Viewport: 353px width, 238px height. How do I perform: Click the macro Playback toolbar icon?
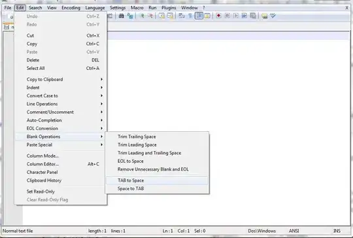tap(236, 16)
